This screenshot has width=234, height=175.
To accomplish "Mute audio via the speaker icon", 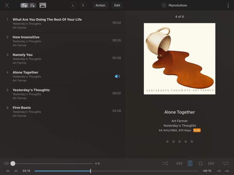I will [6, 164].
